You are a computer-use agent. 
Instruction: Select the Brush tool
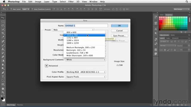[x=3, y=45]
